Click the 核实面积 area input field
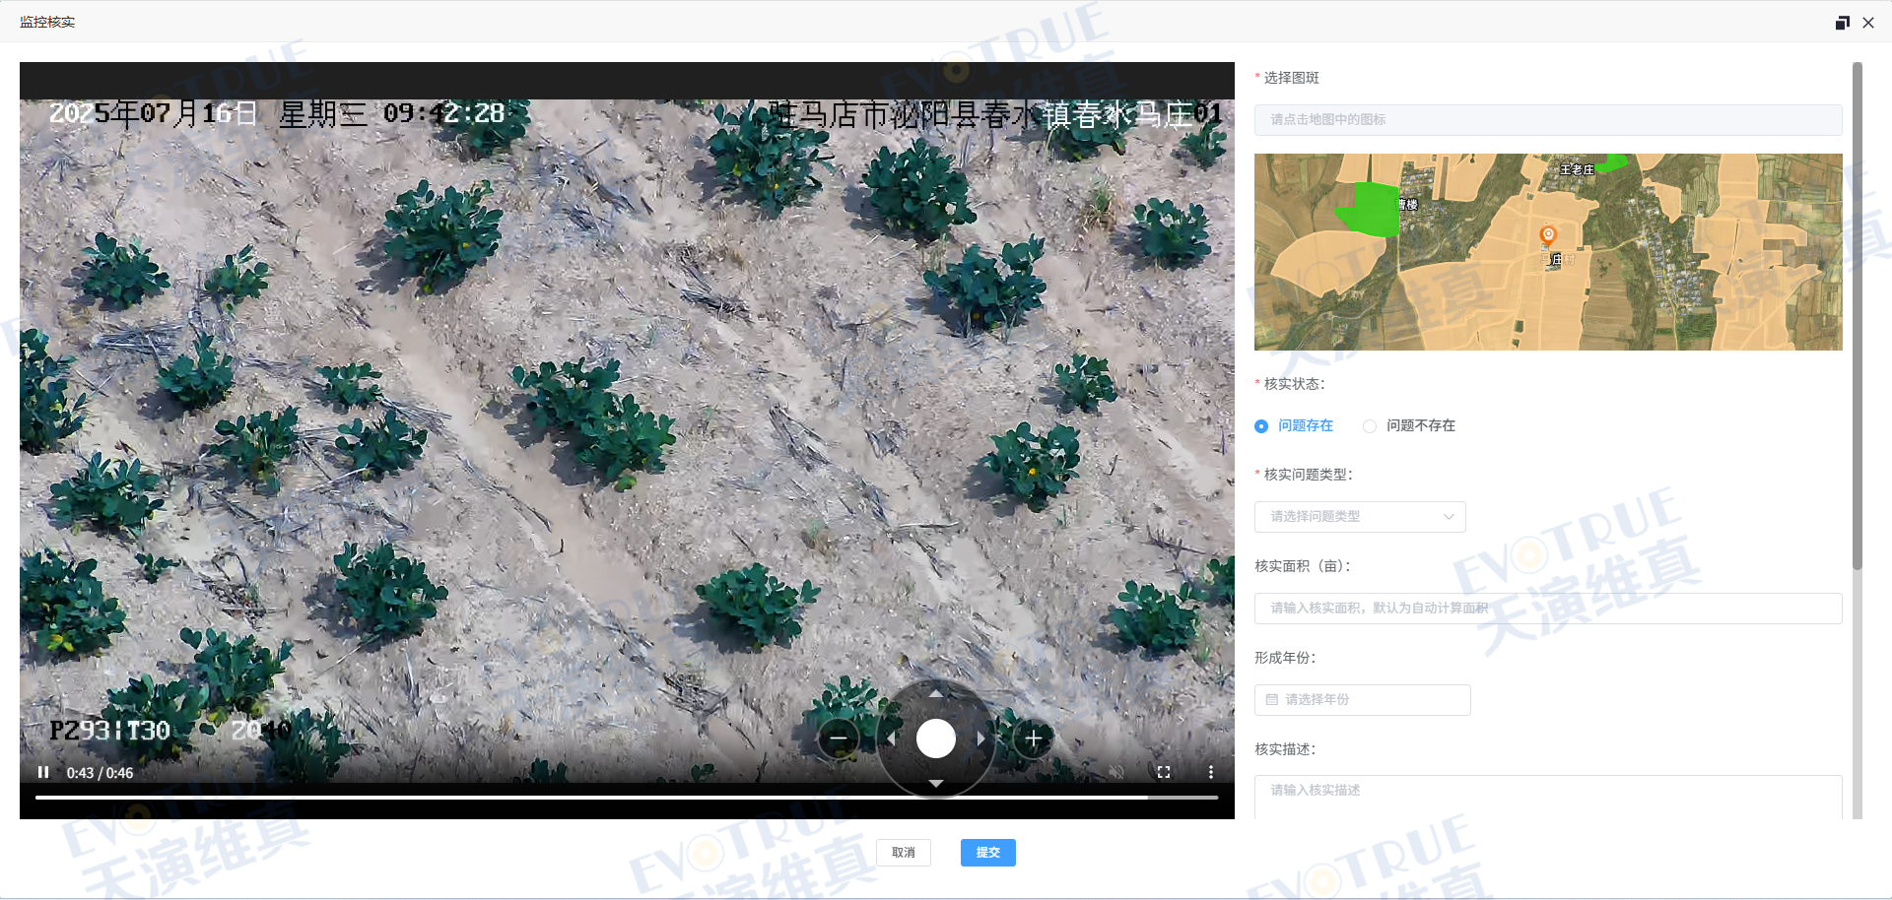Image resolution: width=1892 pixels, height=900 pixels. (1547, 609)
